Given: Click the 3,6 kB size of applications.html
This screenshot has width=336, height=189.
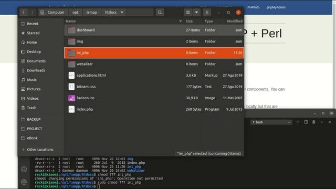Looking at the screenshot, I should (x=192, y=75).
